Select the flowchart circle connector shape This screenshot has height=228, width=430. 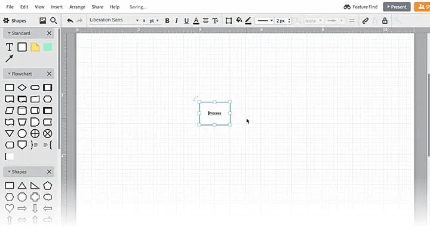pos(22,133)
